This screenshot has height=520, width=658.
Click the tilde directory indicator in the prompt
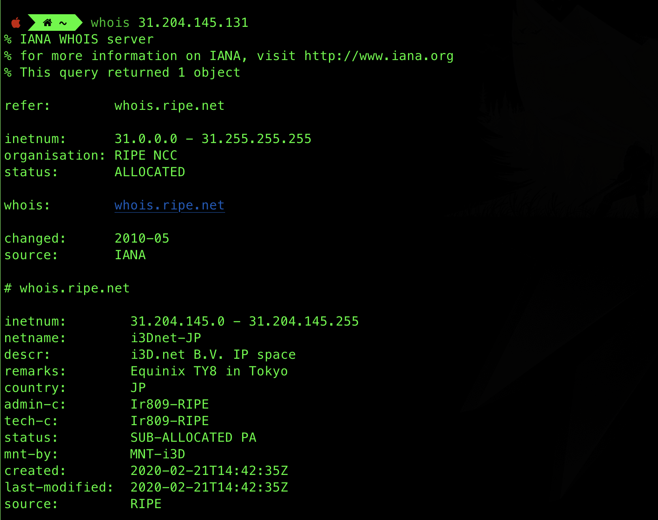pyautogui.click(x=63, y=23)
